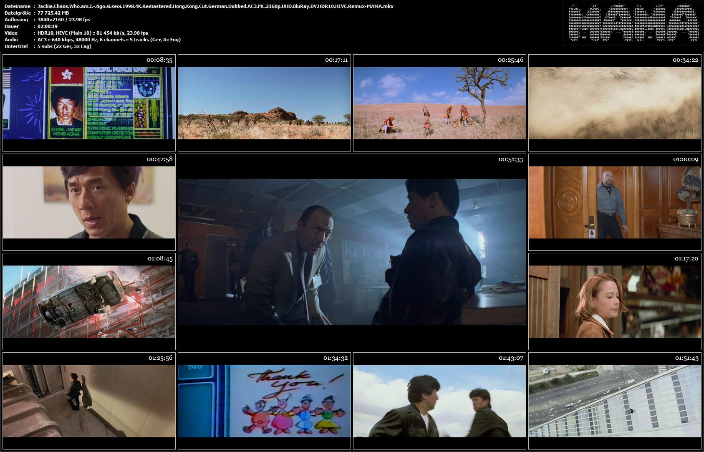Select the two men fighting thumbnail at 01:43:07
The image size is (704, 452).
[x=439, y=401]
